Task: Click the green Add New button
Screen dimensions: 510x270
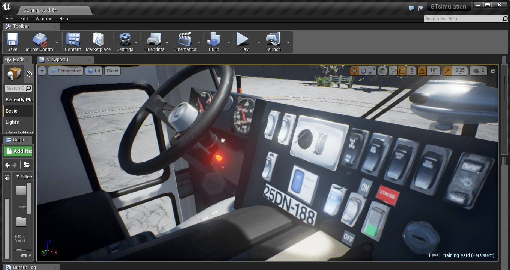Action: [x=18, y=151]
